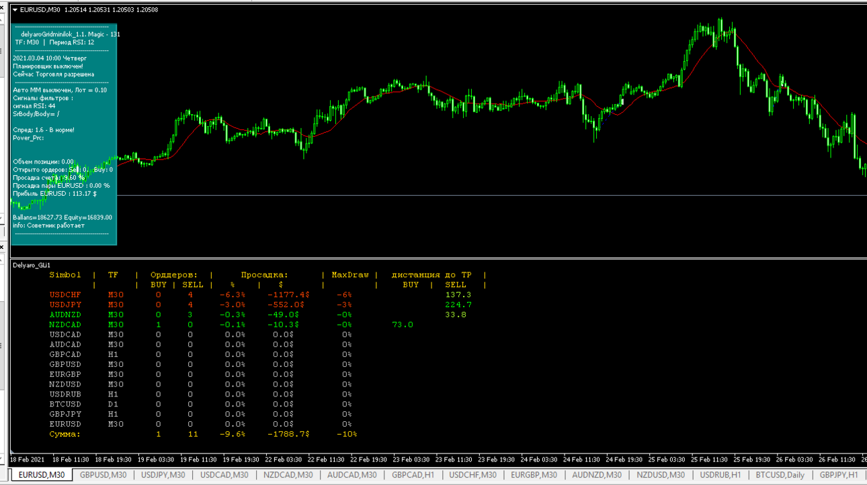Open the chart menu triangle beside EURUSD,M30
Screen dimensions: 867x485
[x=15, y=10]
